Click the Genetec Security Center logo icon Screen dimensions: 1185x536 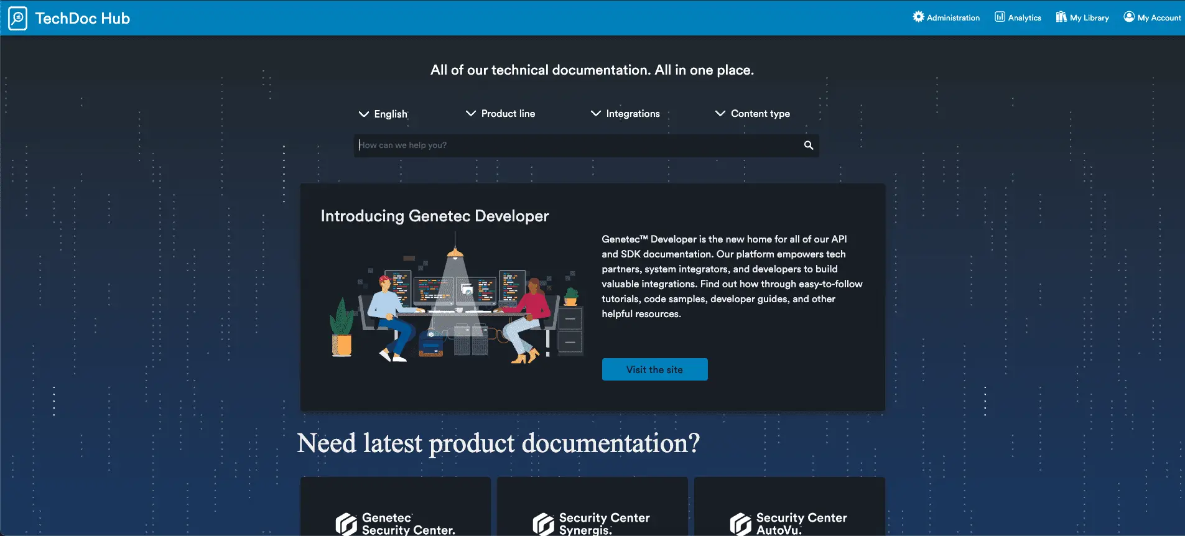pyautogui.click(x=346, y=524)
